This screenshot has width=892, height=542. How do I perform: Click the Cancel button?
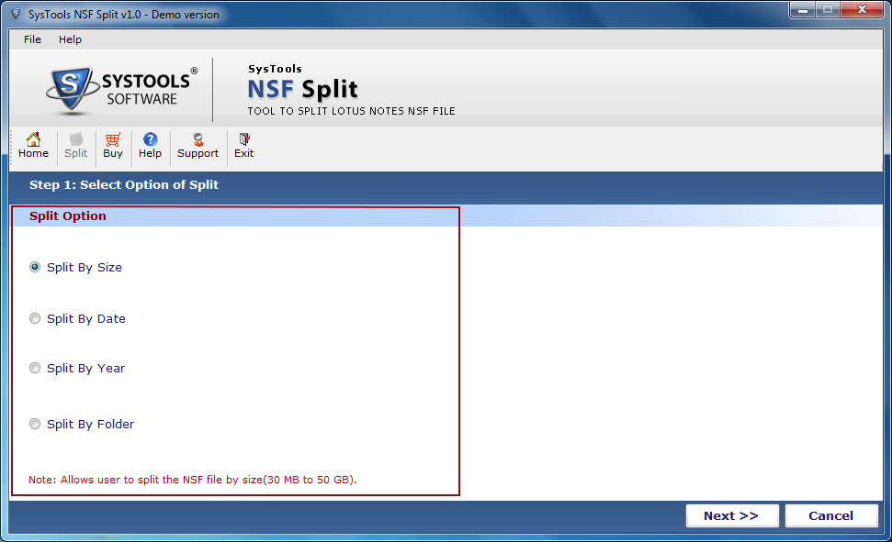(x=831, y=516)
